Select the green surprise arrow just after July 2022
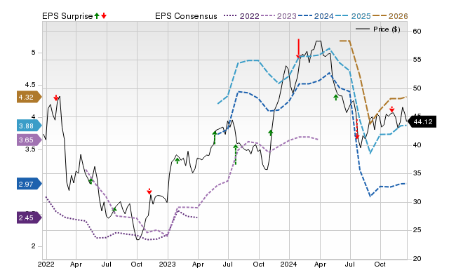Image resolution: width=449 pixels, height=268 pixels. click(114, 209)
